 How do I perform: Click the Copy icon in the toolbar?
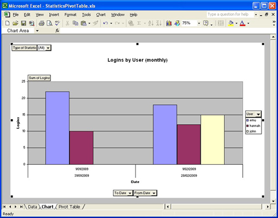(75, 23)
